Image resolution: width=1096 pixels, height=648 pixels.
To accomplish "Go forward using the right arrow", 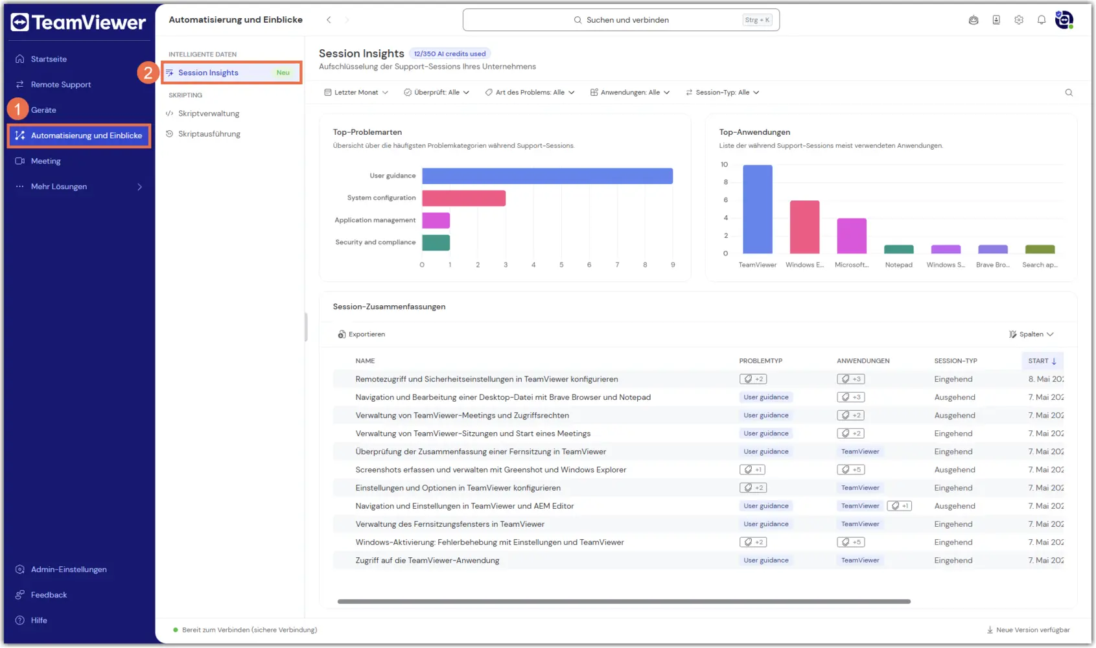I will [347, 20].
